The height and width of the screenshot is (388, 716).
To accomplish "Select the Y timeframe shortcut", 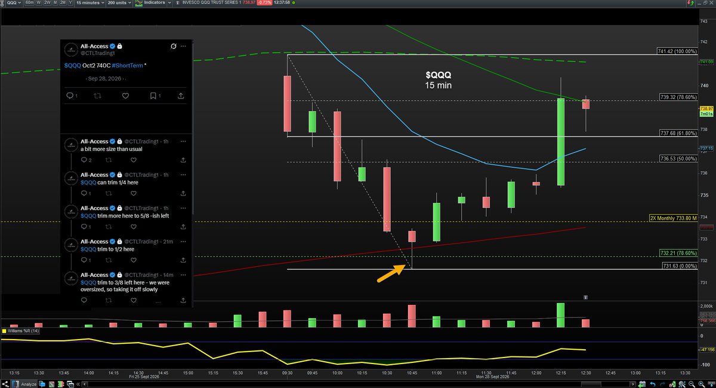I will (x=70, y=4).
